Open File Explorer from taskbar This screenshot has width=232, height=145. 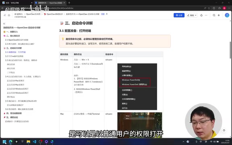29,142
